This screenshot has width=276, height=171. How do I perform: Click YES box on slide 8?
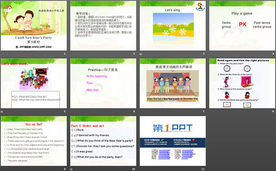(x=247, y=105)
